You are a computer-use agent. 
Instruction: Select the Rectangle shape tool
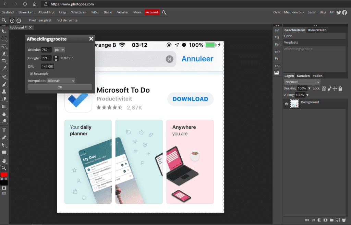(4, 152)
